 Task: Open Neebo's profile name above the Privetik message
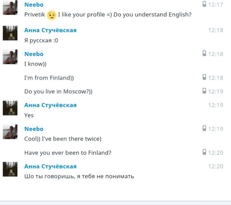(x=34, y=5)
